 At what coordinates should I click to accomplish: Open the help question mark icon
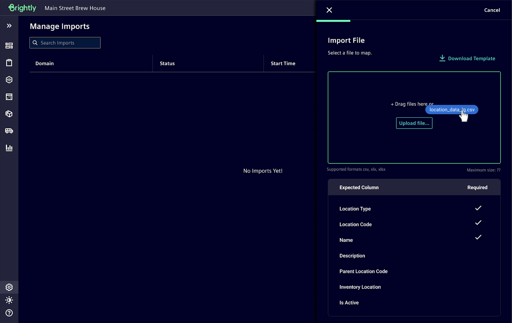[9, 313]
